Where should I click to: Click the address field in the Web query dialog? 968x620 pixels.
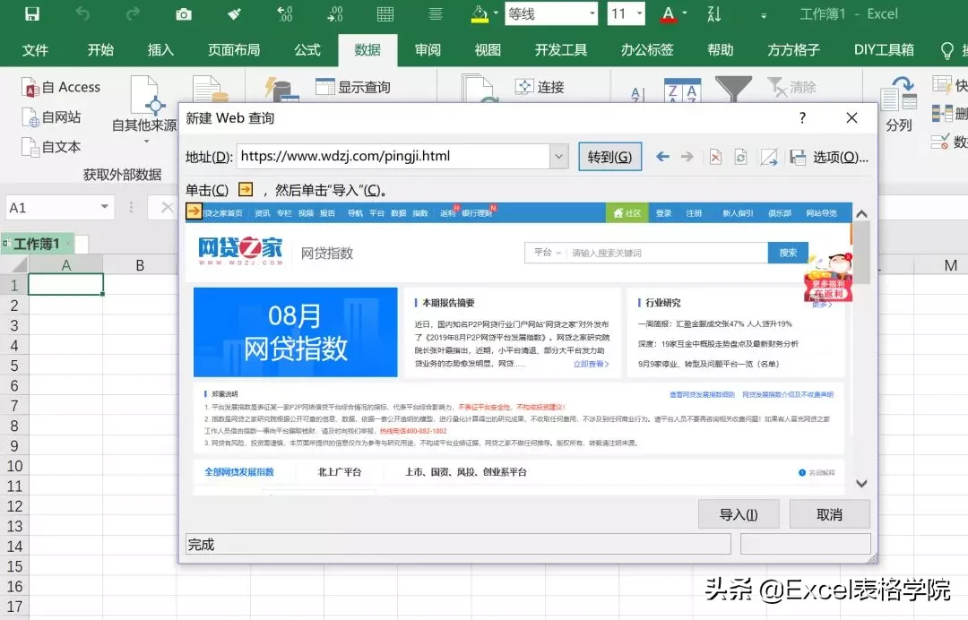393,157
